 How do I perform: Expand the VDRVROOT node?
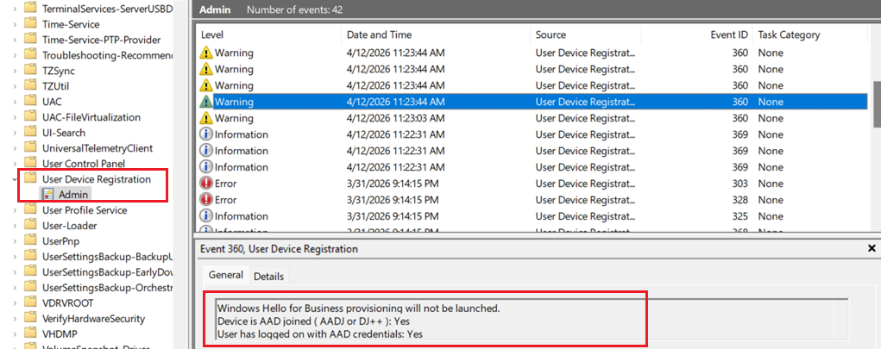coord(15,303)
